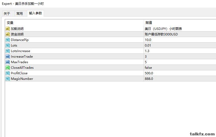
Task: Click the string icon beside 资金说明
Action: (x=8, y=34)
